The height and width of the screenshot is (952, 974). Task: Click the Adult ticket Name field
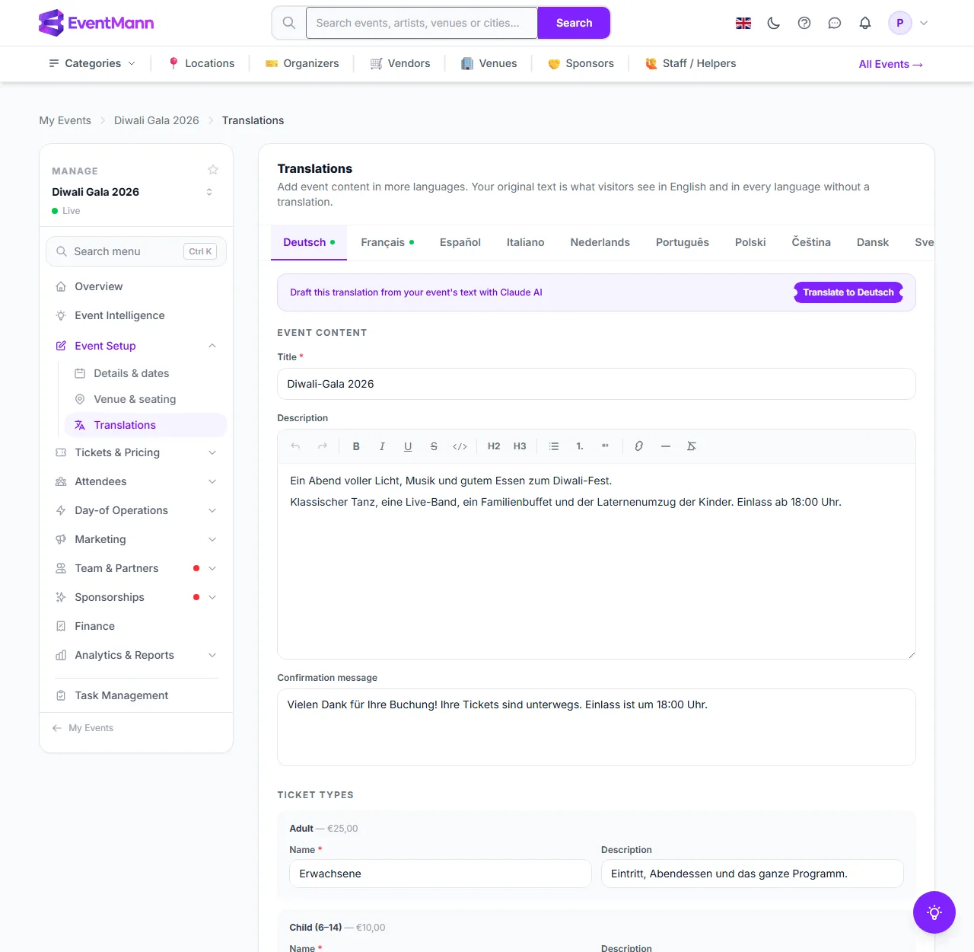point(441,874)
